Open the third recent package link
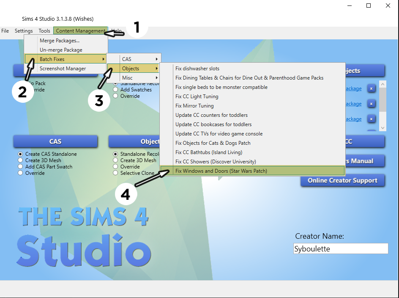 click(x=353, y=119)
